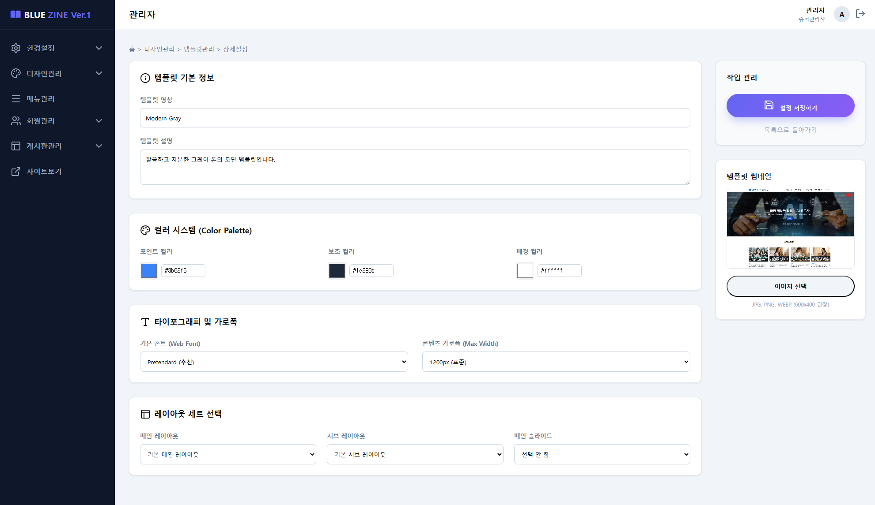This screenshot has width=875, height=505.
Task: Expand the 게시판관리 menu chevron
Action: pyautogui.click(x=99, y=146)
